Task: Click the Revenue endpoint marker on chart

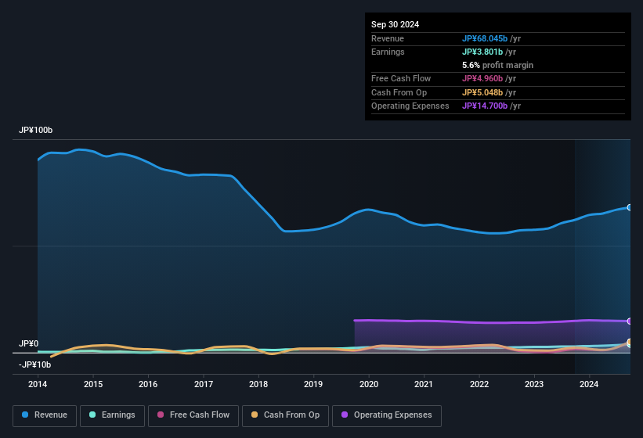Action: click(x=629, y=207)
